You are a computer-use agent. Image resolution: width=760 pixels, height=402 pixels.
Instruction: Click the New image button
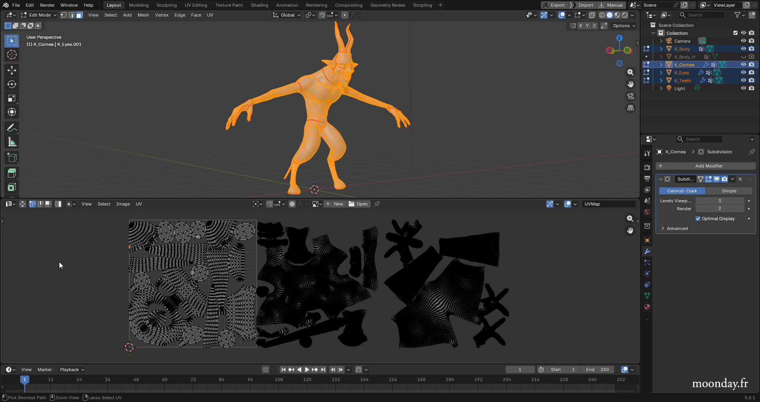pyautogui.click(x=334, y=204)
